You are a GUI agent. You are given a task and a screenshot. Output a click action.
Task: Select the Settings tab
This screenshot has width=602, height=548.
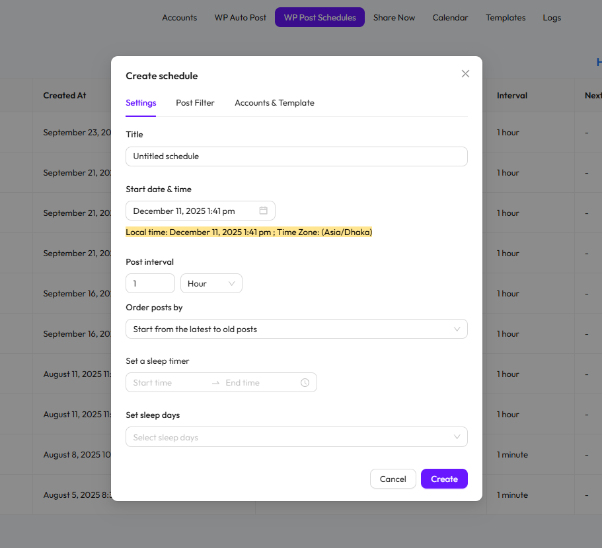coord(141,103)
